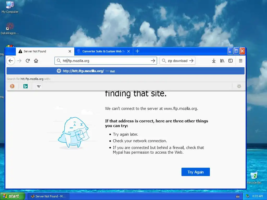Click the globe icon in the URL suggestion
Screen dimensions: 267x200
(59, 71)
